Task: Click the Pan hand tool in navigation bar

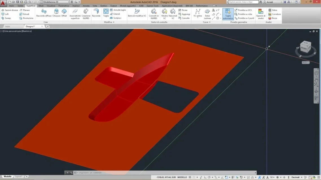Action: [x=316, y=80]
